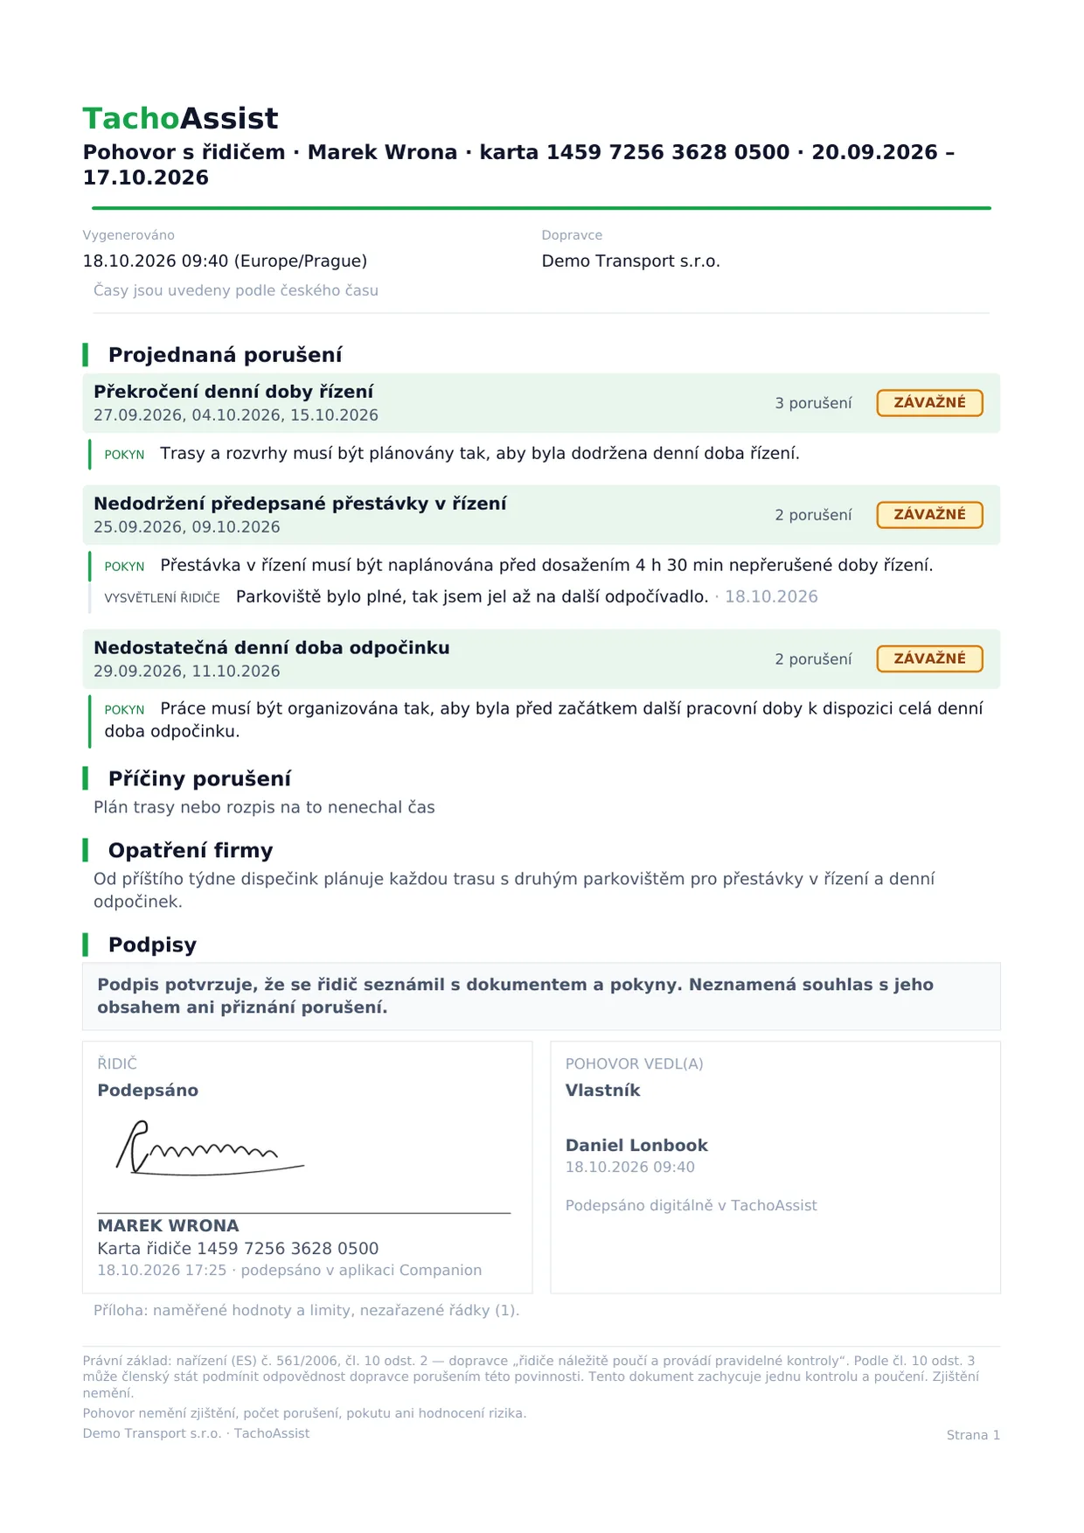Screen dimensions: 1084x1533
Task: Select the Překročení denní doby řízení heading
Action: (x=233, y=392)
